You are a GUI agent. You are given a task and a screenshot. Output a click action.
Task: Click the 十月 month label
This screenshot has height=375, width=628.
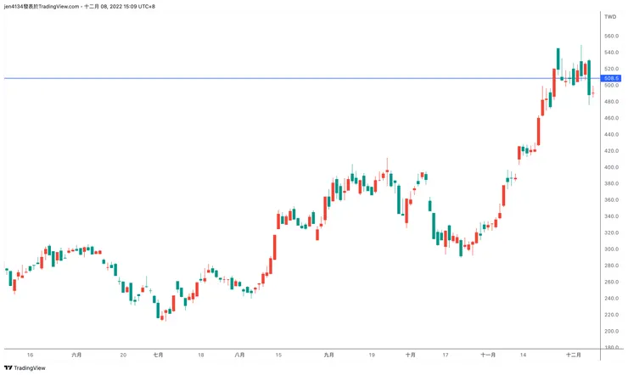[x=410, y=355]
